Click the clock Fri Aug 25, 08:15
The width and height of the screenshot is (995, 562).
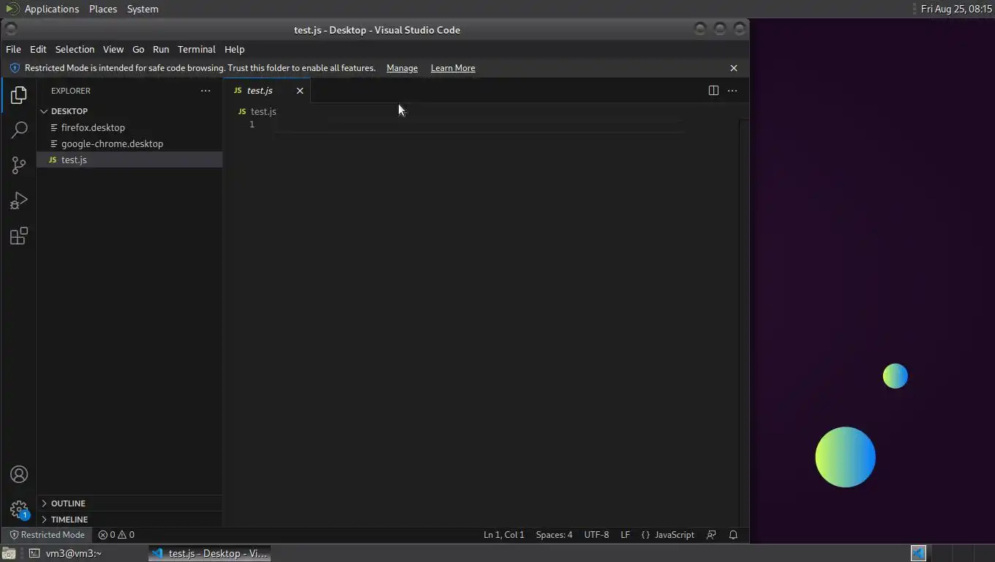(956, 9)
